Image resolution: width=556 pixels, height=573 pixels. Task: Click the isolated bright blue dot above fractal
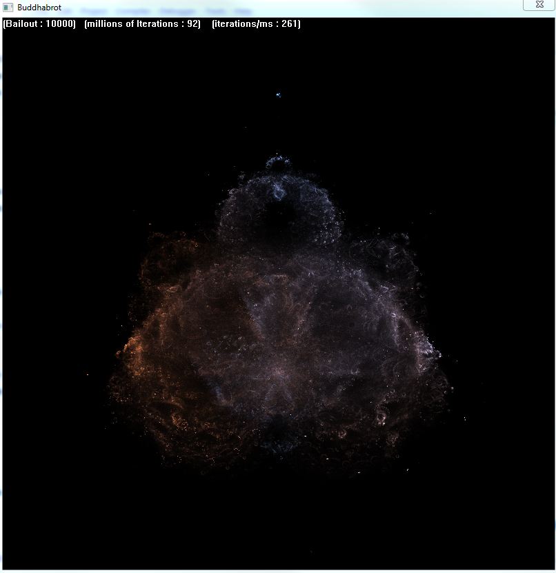pyautogui.click(x=279, y=95)
